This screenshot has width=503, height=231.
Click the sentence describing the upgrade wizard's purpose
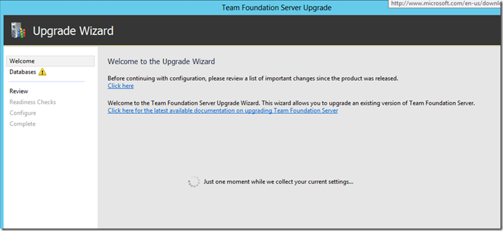click(x=291, y=103)
